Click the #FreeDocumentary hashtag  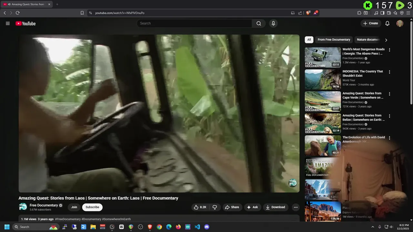tap(68, 219)
